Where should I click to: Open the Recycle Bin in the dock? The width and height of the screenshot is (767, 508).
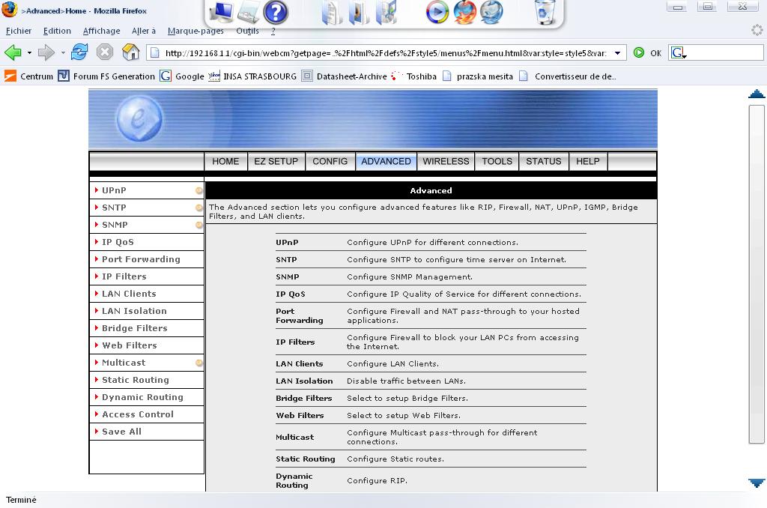pos(545,12)
